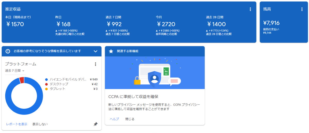This screenshot has height=133, width=309.
Task: Click the ¥949 platform value
Action: (94, 79)
